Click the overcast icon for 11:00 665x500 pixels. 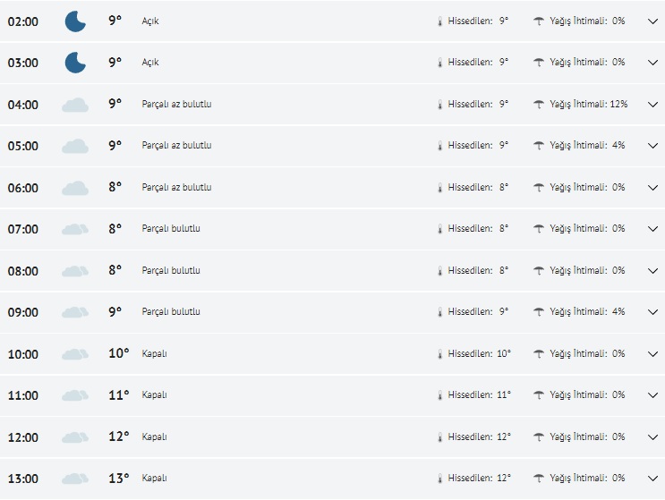[75, 395]
